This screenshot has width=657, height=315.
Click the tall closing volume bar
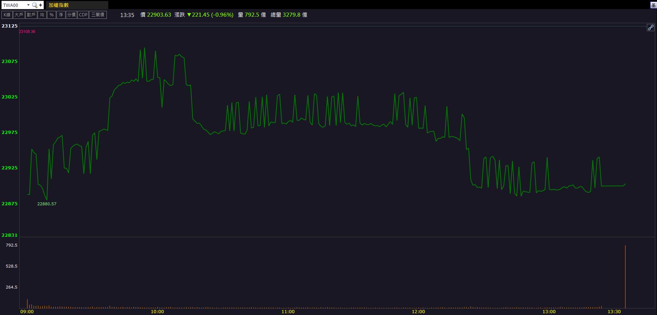[625, 277]
